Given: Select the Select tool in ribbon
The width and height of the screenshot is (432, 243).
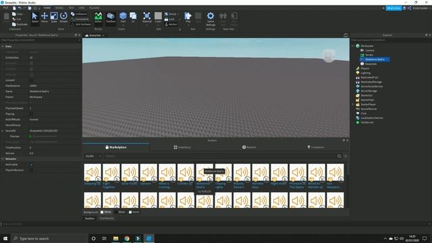Looking at the screenshot, I should [x=34, y=18].
